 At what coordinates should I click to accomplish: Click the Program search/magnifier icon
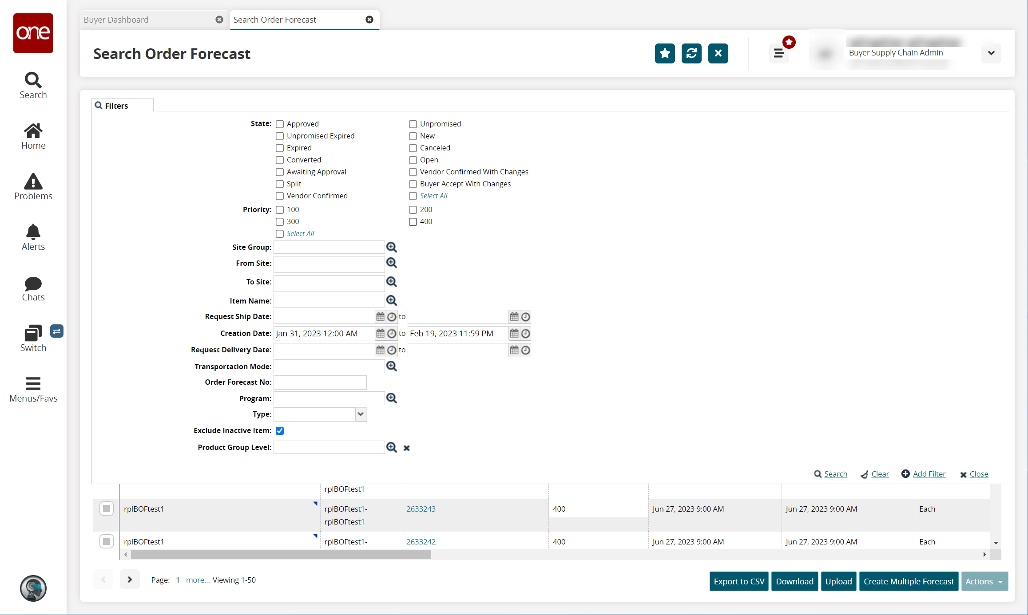pos(392,398)
